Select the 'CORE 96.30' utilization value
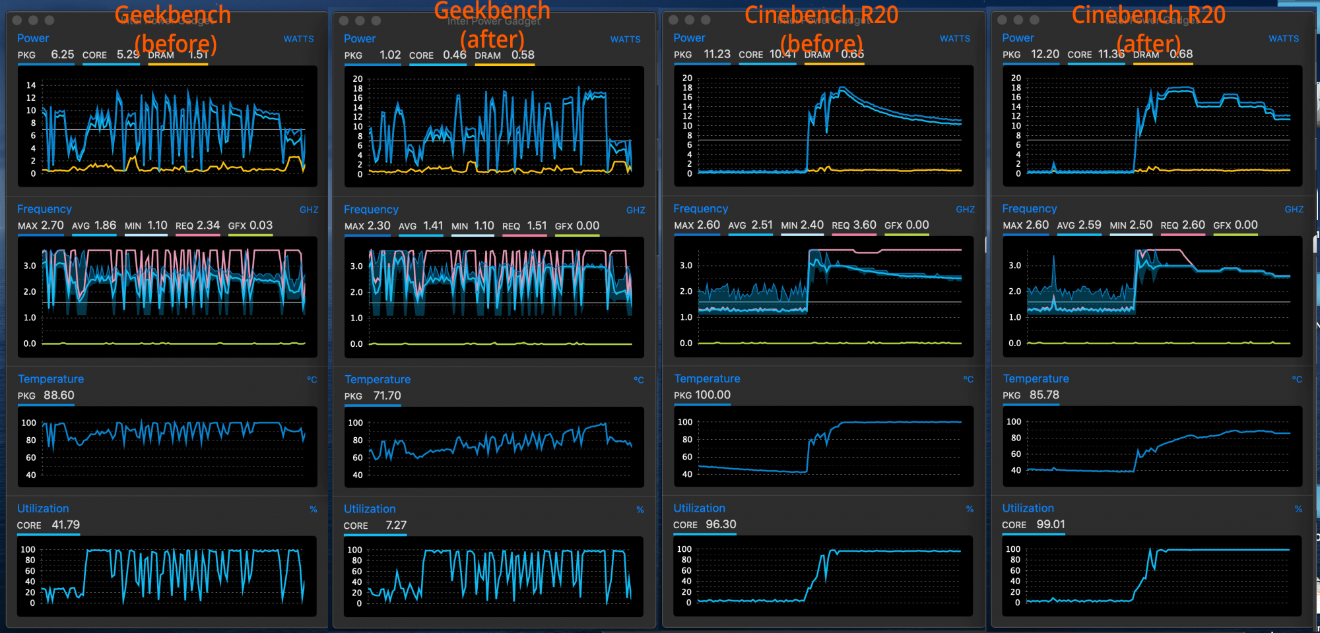Image resolution: width=1320 pixels, height=633 pixels. 704,526
